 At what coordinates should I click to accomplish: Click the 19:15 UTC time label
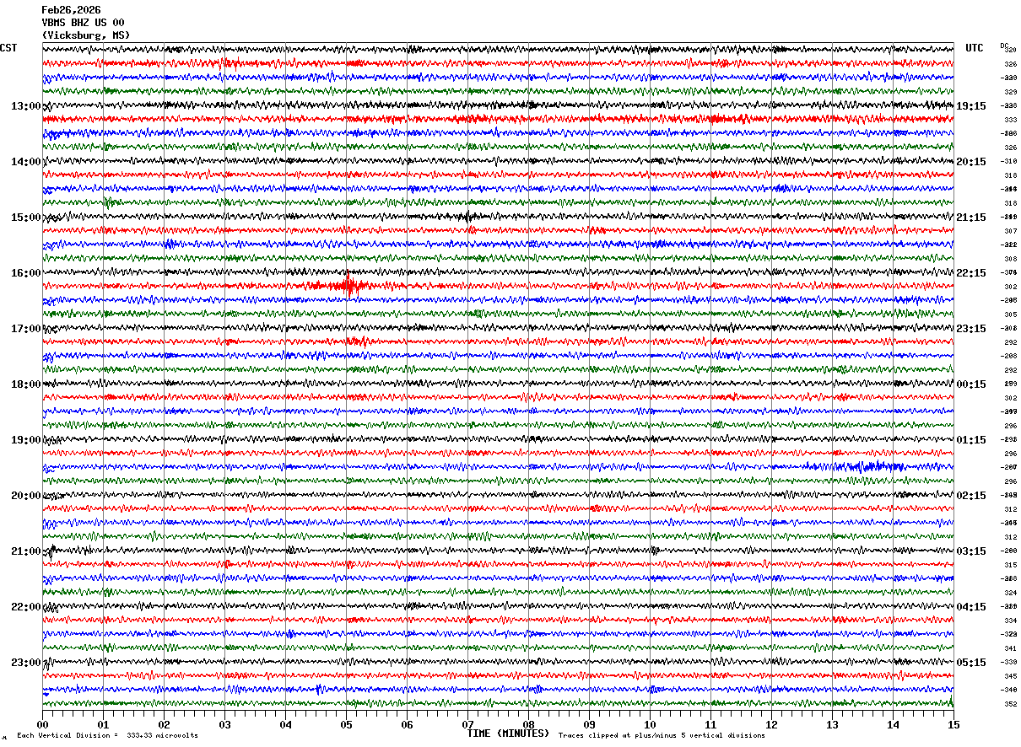[x=970, y=106]
